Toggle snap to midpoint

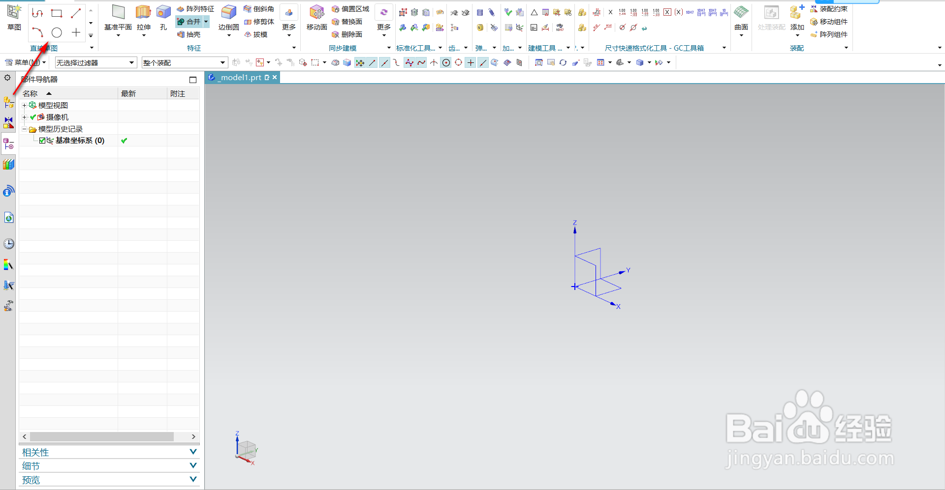click(x=385, y=62)
